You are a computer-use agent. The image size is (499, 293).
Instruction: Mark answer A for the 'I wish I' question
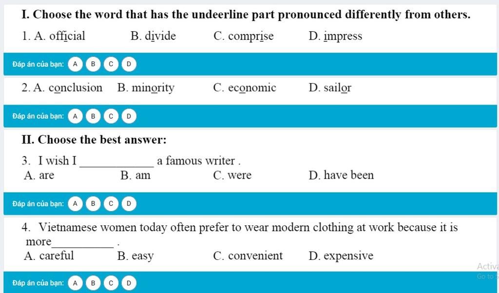[x=75, y=203]
